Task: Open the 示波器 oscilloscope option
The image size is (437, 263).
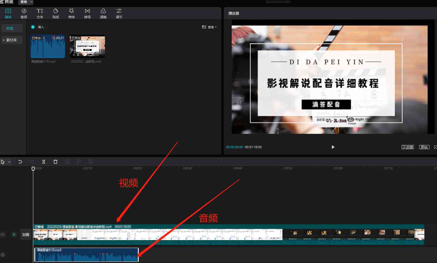Action: (x=408, y=147)
